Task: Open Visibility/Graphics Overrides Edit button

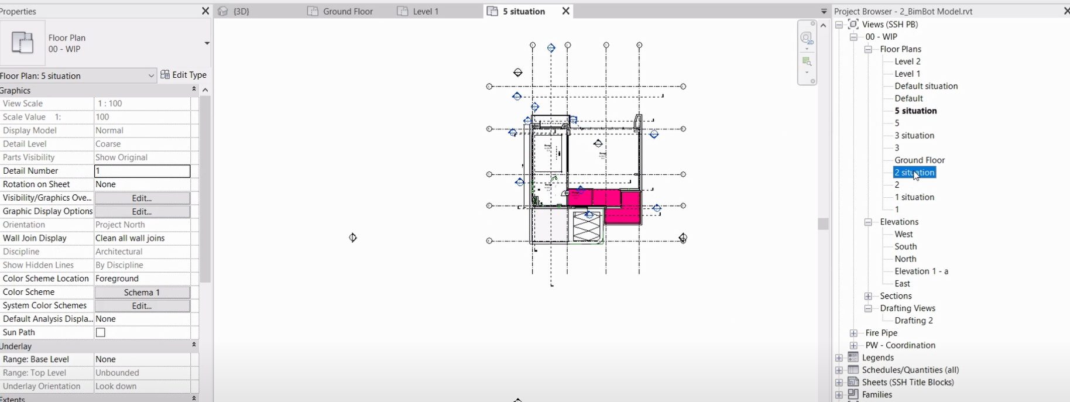Action: 142,198
